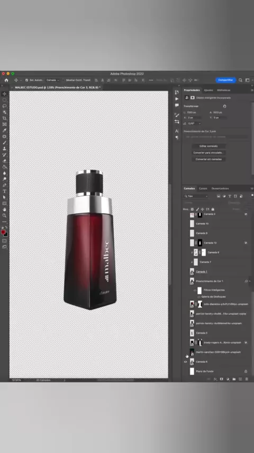This screenshot has width=254, height=453.
Task: Select the Eraser tool
Action: pyautogui.click(x=4, y=161)
